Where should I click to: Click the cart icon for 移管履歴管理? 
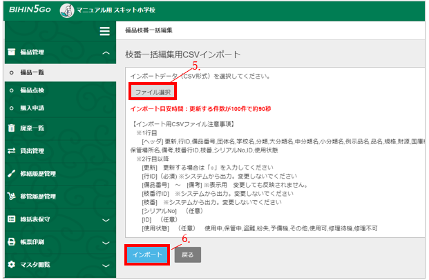tap(11, 196)
